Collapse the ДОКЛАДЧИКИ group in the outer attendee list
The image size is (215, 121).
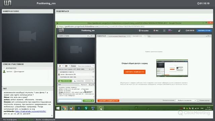click(x=4, y=68)
